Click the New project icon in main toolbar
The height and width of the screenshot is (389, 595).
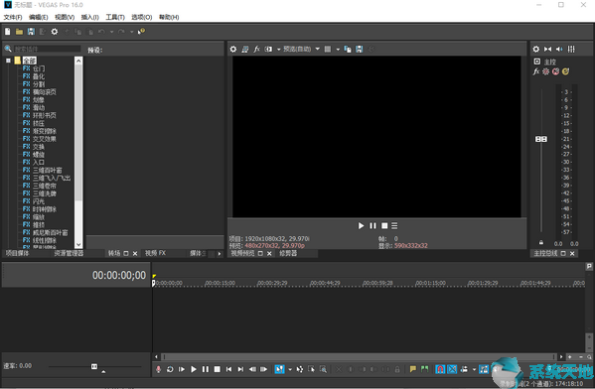(x=8, y=32)
